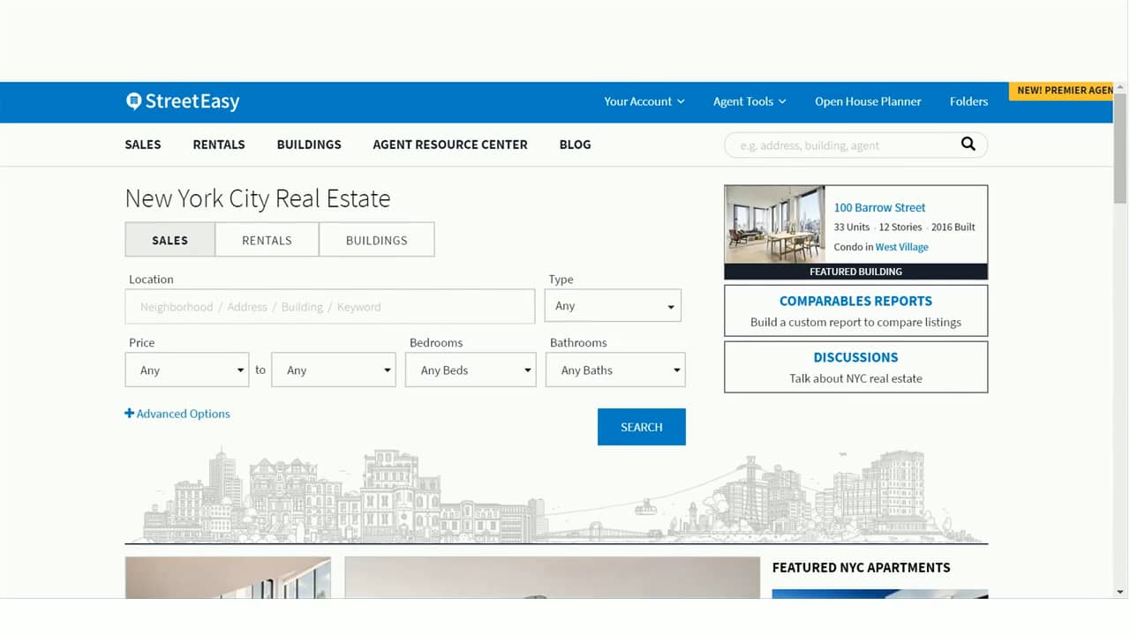Click the 2016 Built text
The image size is (1130, 635).
953,228
